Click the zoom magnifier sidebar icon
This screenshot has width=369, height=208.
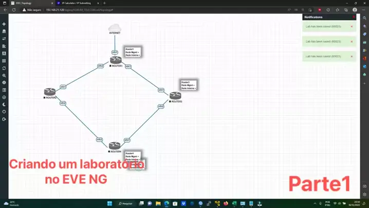coord(4,75)
